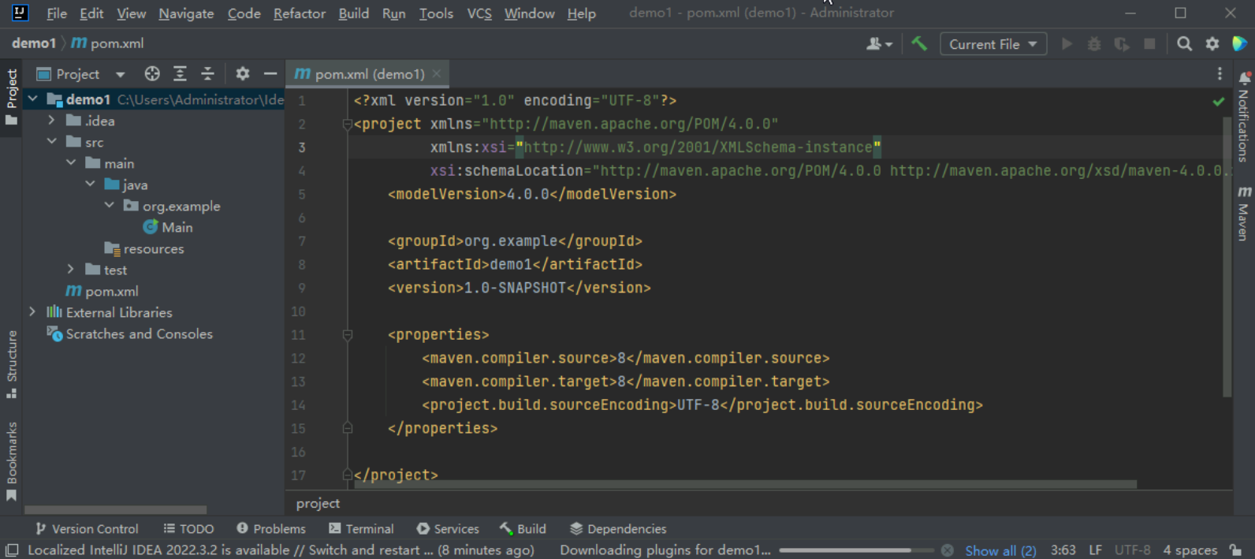Click Expand All in Project panel
1255x559 pixels.
[180, 73]
